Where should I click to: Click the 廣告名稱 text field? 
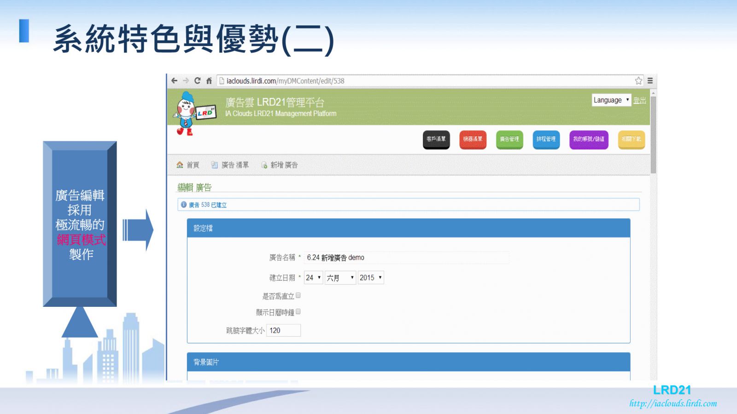(x=407, y=258)
